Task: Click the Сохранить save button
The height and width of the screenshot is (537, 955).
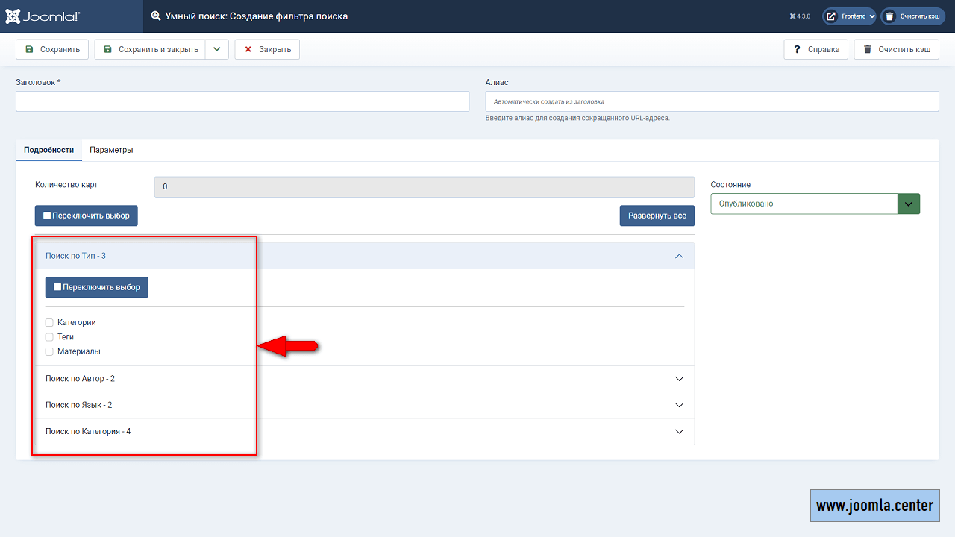Action: coord(52,49)
